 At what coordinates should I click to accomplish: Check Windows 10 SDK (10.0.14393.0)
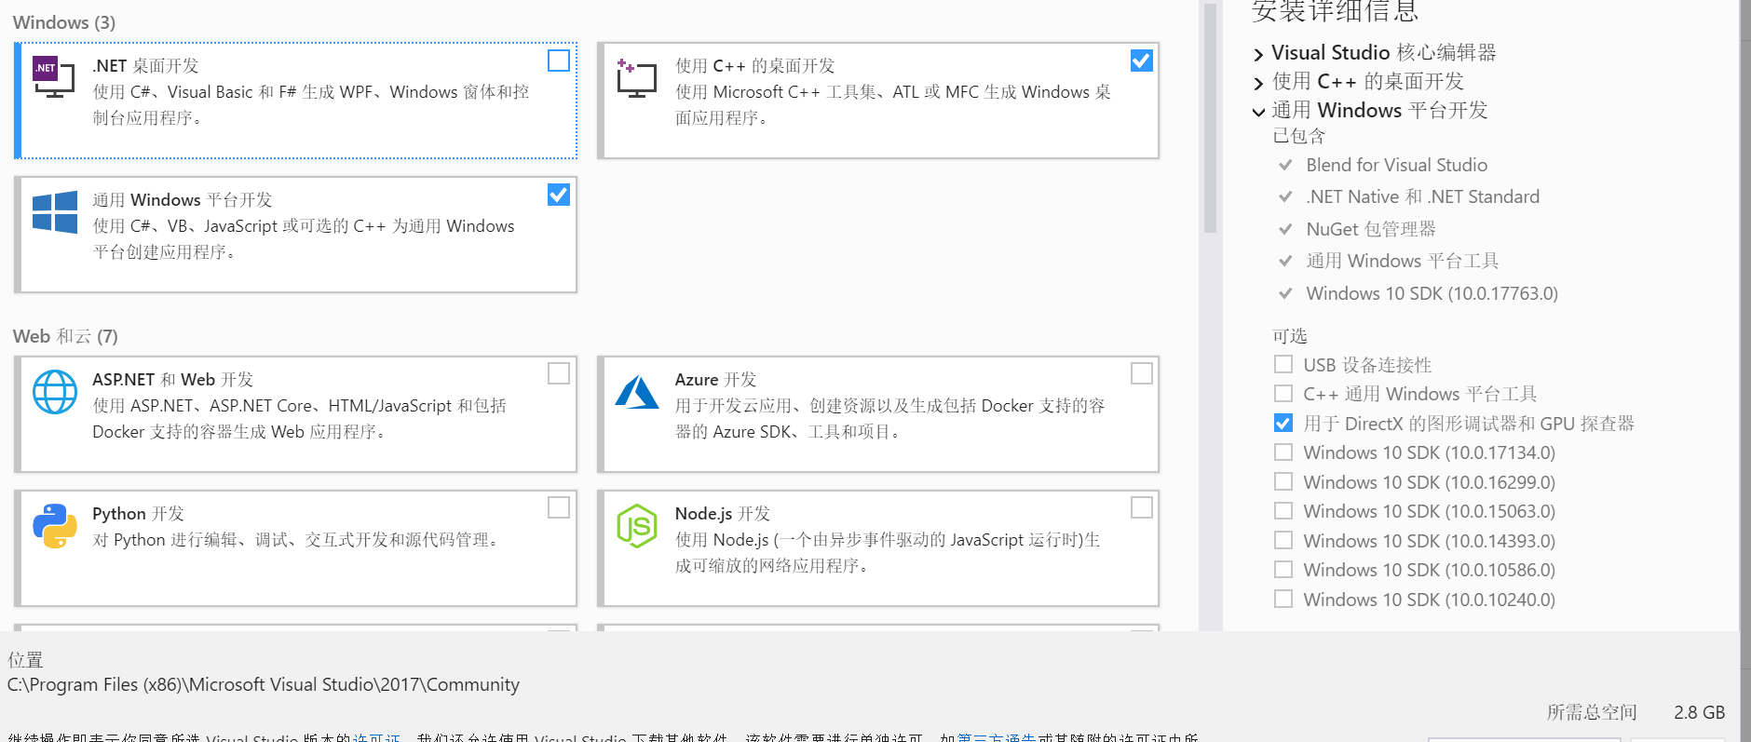pos(1283,540)
